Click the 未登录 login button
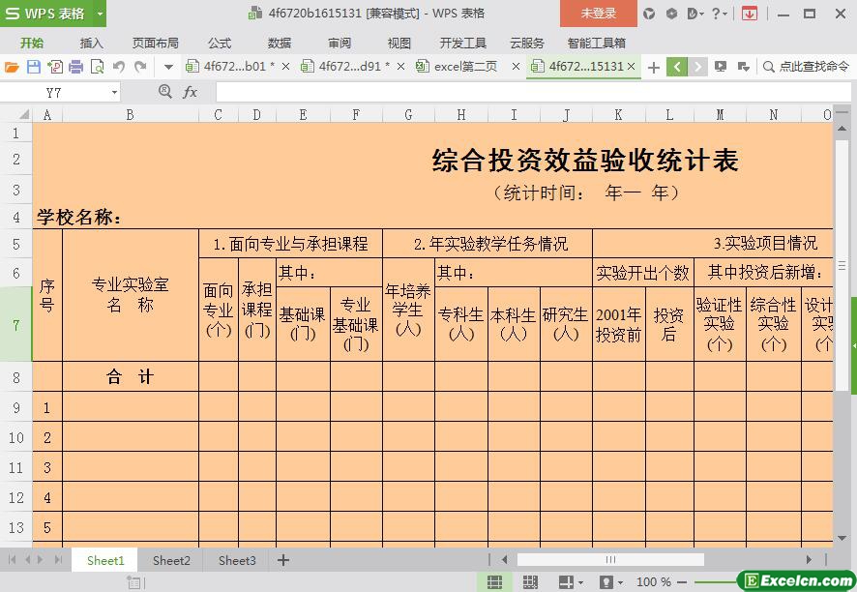Screen dimensions: 857x592 pyautogui.click(x=598, y=14)
